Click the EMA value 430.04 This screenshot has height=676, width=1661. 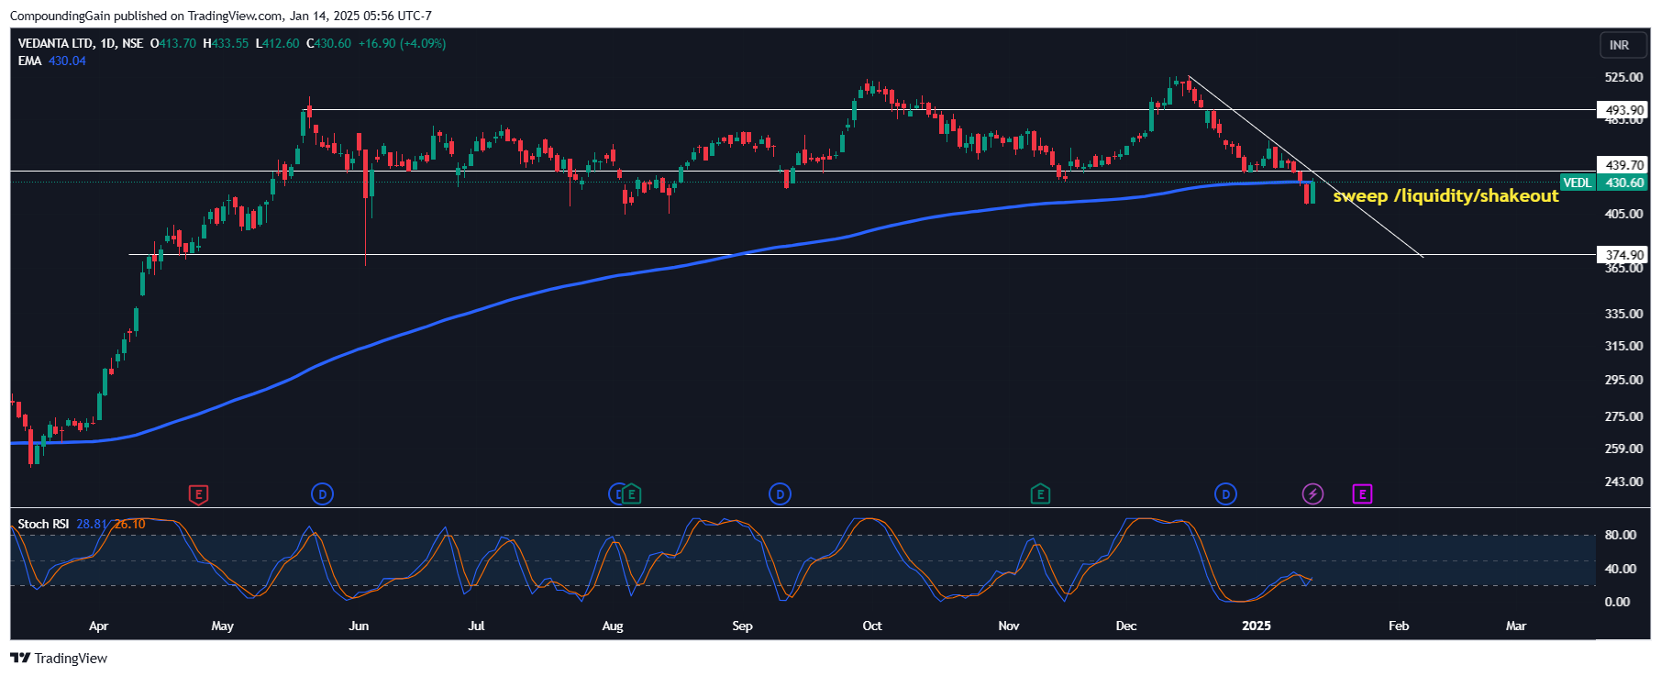coord(67,61)
